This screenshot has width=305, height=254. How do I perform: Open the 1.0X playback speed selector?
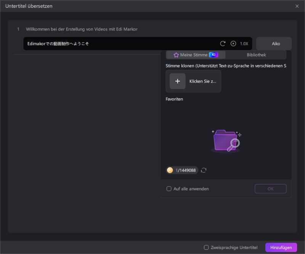[244, 44]
